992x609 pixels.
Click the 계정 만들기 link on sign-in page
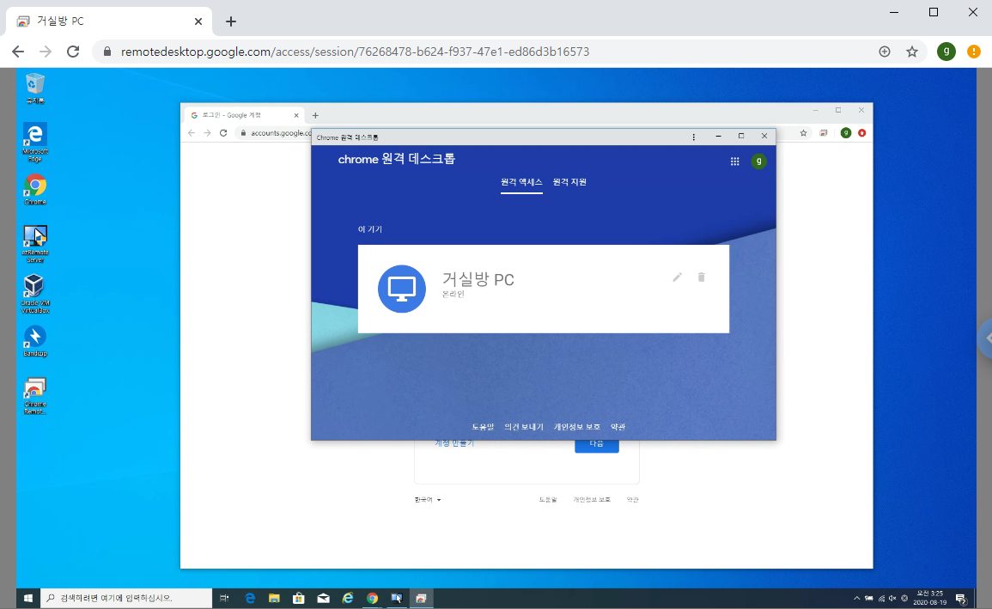[454, 444]
